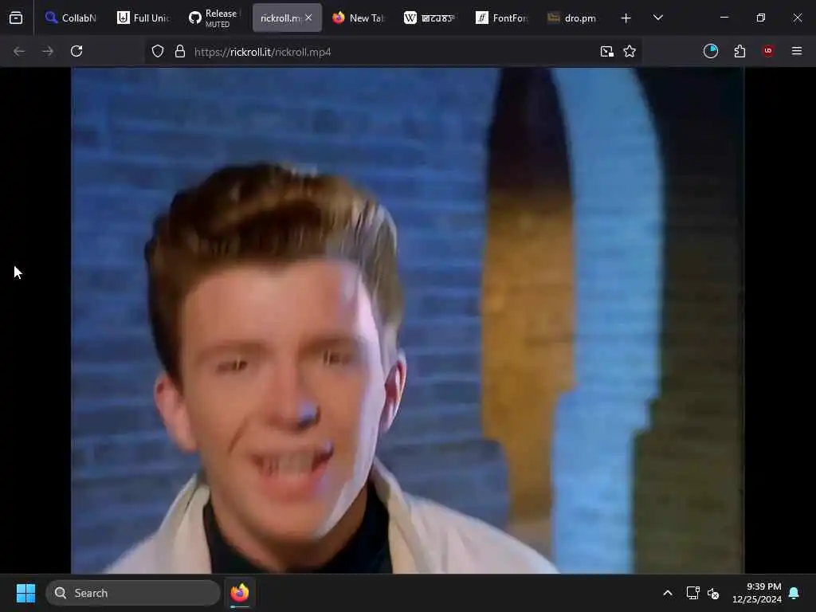Expand the list all tabs dropdown
This screenshot has height=612, width=816.
657,18
